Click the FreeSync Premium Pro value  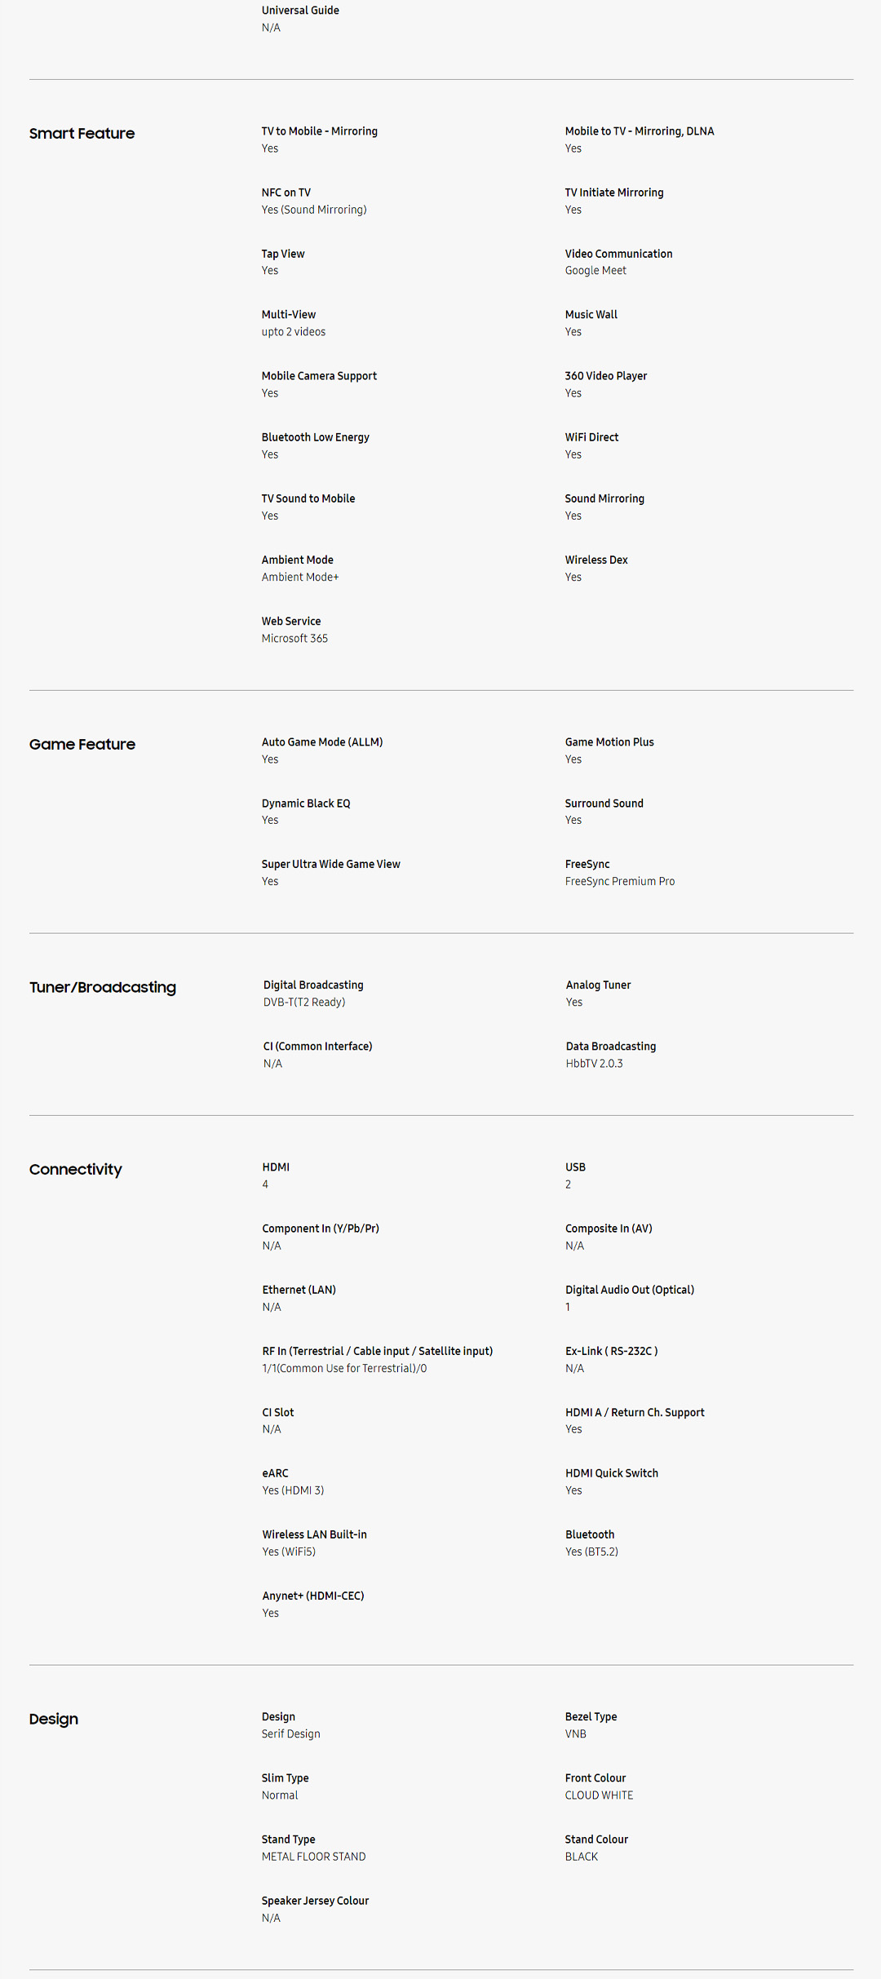[619, 882]
